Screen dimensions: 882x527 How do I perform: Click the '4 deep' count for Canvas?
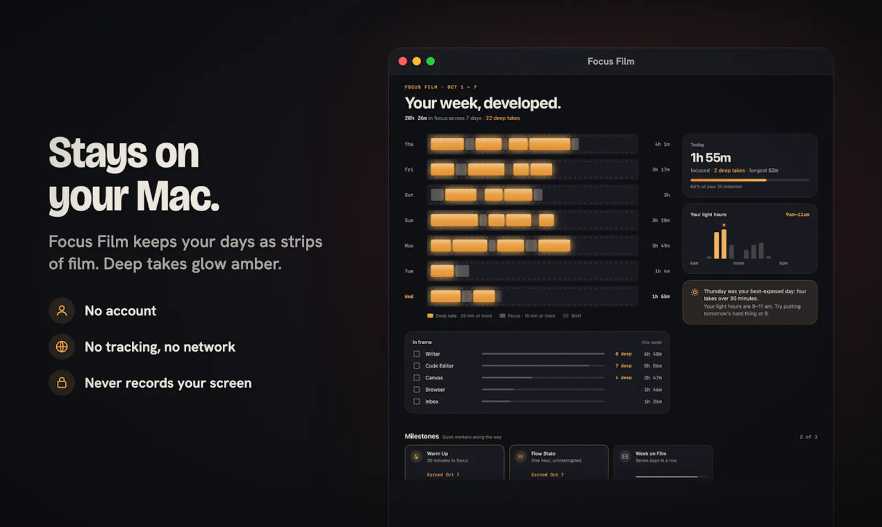click(623, 378)
